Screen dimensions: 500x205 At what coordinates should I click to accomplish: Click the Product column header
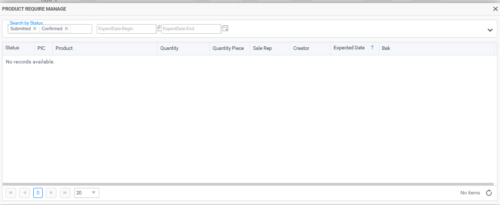pos(64,48)
